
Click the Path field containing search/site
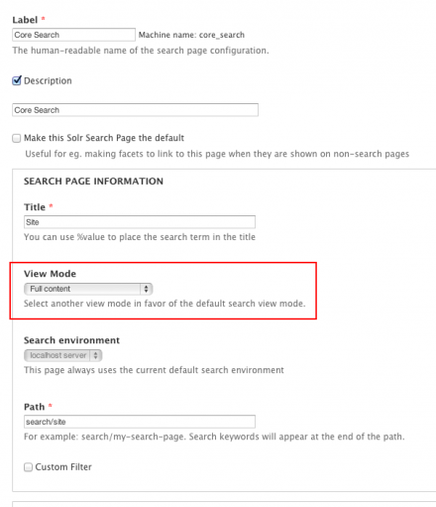click(140, 422)
